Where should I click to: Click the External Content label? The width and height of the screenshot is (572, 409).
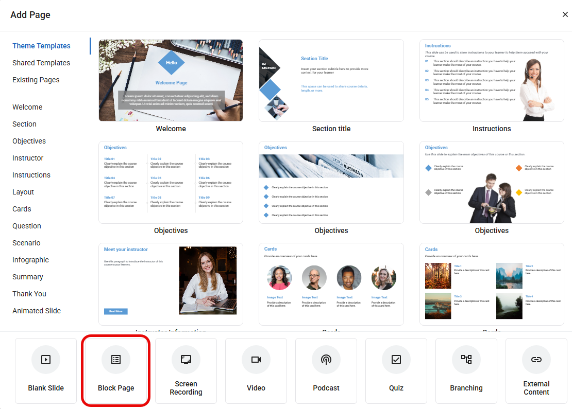pos(536,388)
